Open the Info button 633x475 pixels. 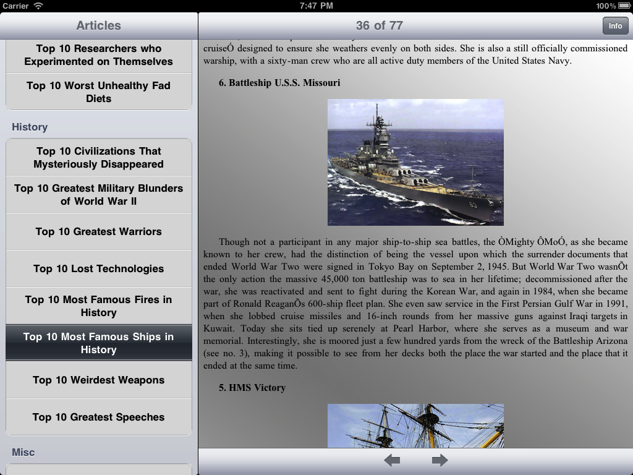coord(615,26)
